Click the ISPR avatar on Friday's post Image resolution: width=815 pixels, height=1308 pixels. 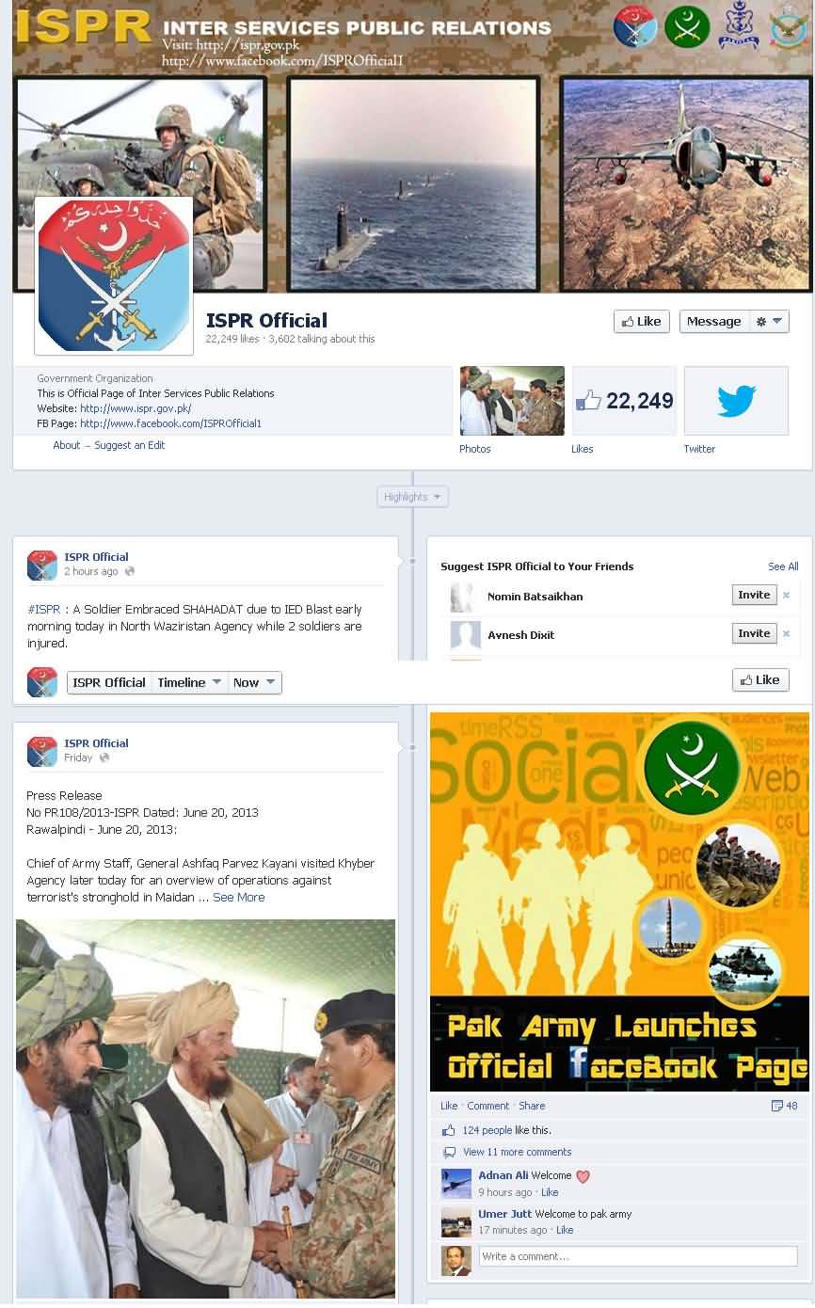42,751
